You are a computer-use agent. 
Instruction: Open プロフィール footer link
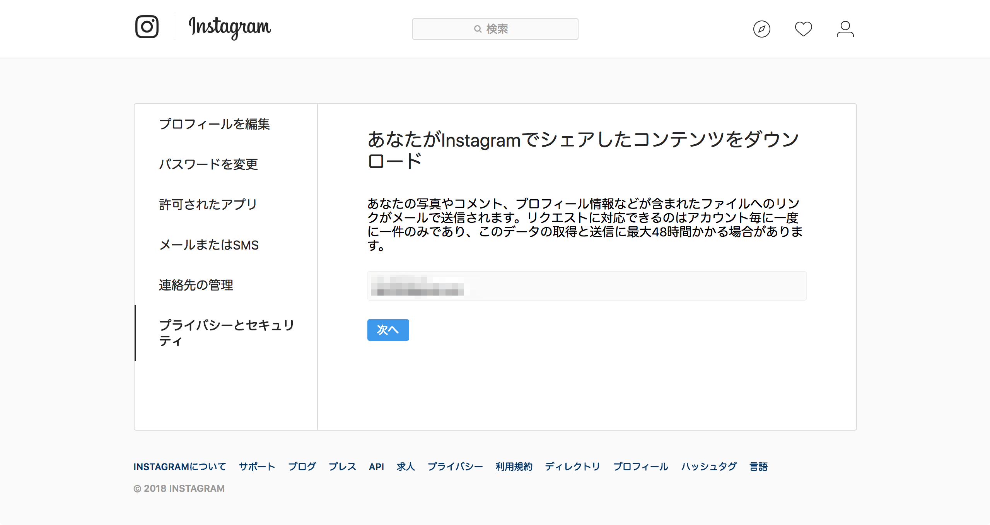click(x=640, y=467)
